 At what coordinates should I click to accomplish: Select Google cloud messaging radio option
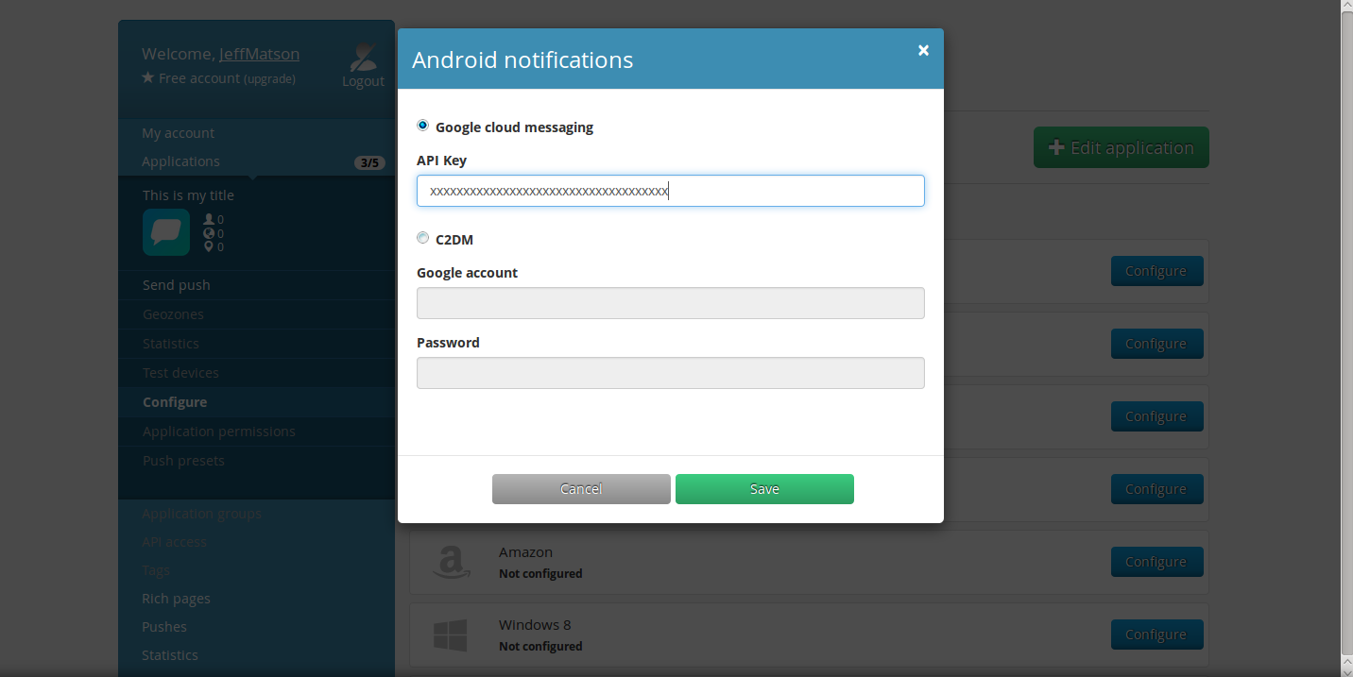click(x=422, y=126)
